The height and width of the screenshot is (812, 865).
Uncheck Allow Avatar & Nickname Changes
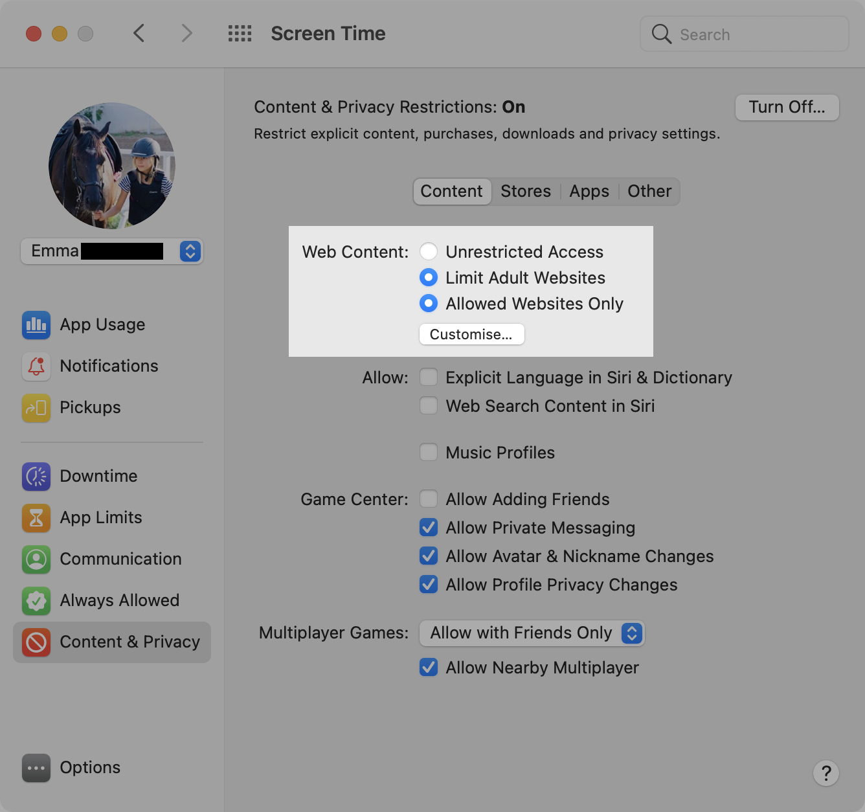(429, 556)
